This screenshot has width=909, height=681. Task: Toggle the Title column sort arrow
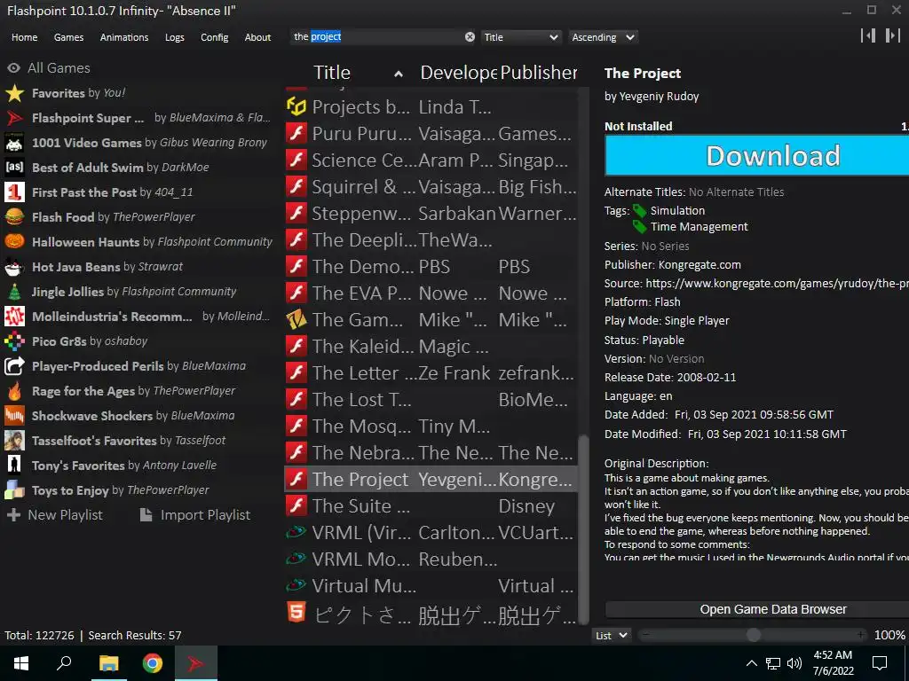point(399,74)
